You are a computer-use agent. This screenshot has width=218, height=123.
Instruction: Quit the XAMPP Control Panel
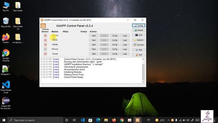click(x=139, y=55)
